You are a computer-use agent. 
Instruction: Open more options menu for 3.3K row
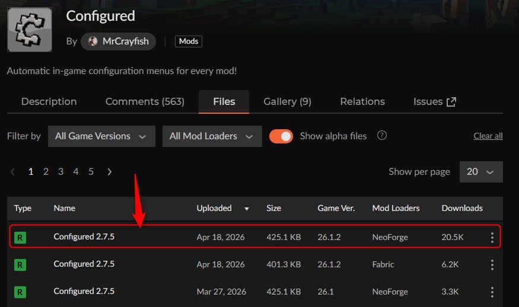click(492, 292)
